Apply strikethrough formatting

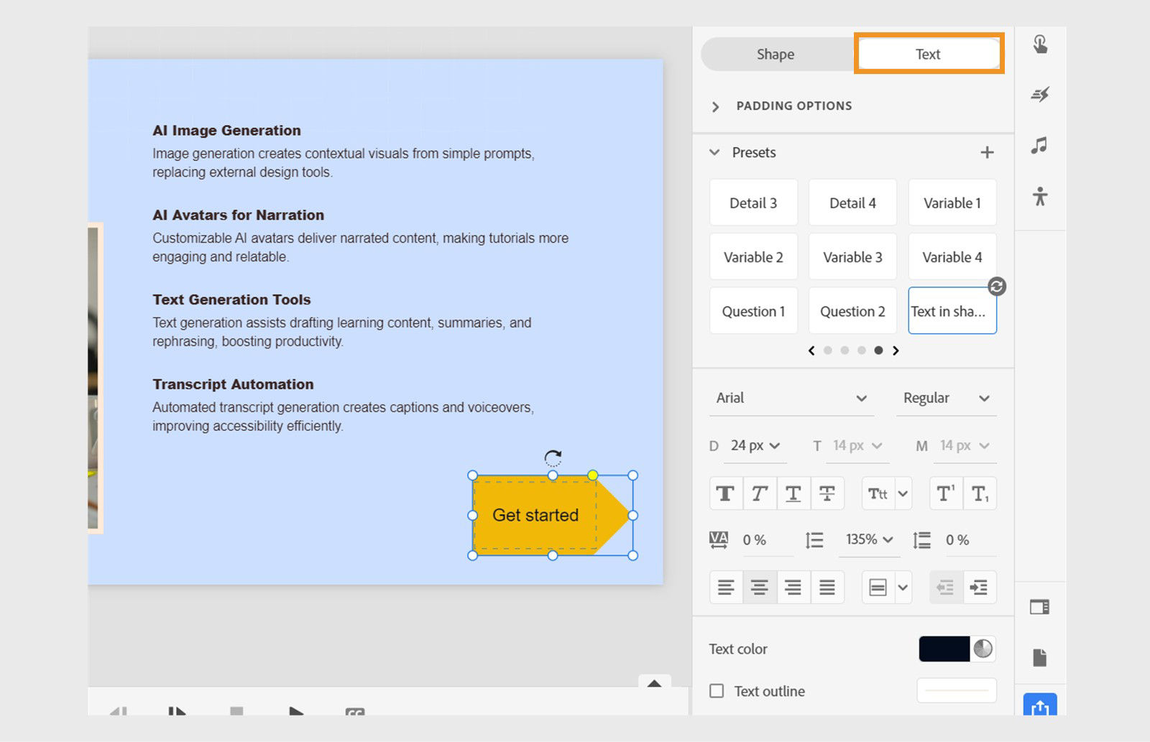point(827,493)
